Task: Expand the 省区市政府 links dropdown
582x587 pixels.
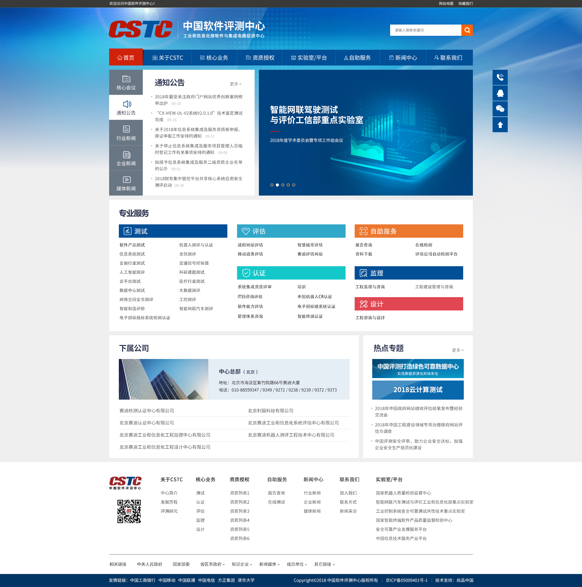Action: tap(212, 564)
